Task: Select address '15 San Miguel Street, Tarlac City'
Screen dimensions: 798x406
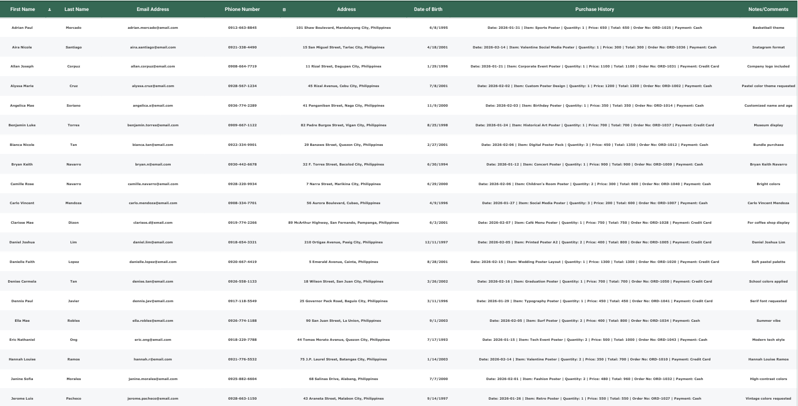Action: 344,47
